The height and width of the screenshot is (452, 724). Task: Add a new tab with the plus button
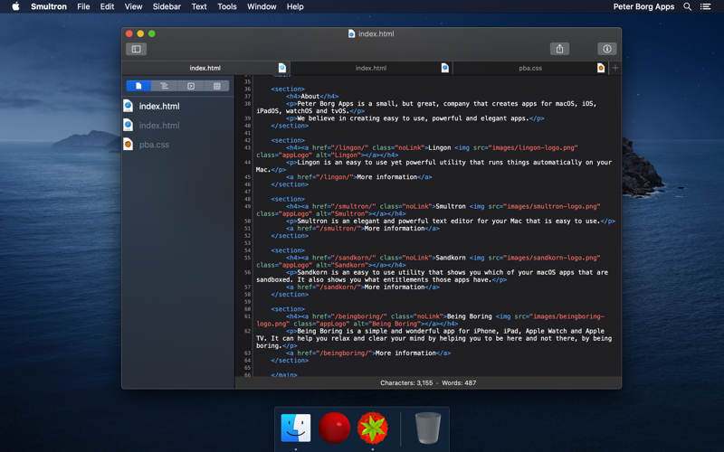[615, 68]
